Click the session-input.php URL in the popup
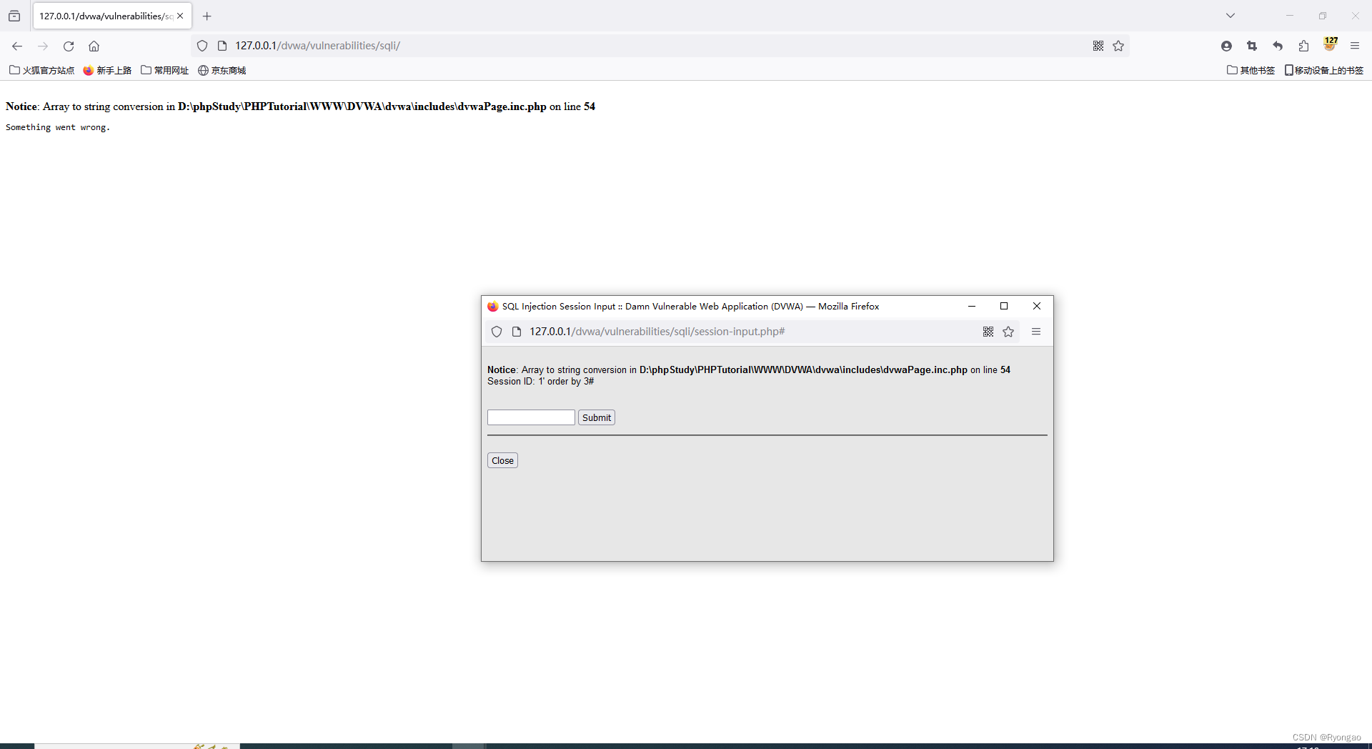The height and width of the screenshot is (749, 1372). tap(657, 332)
